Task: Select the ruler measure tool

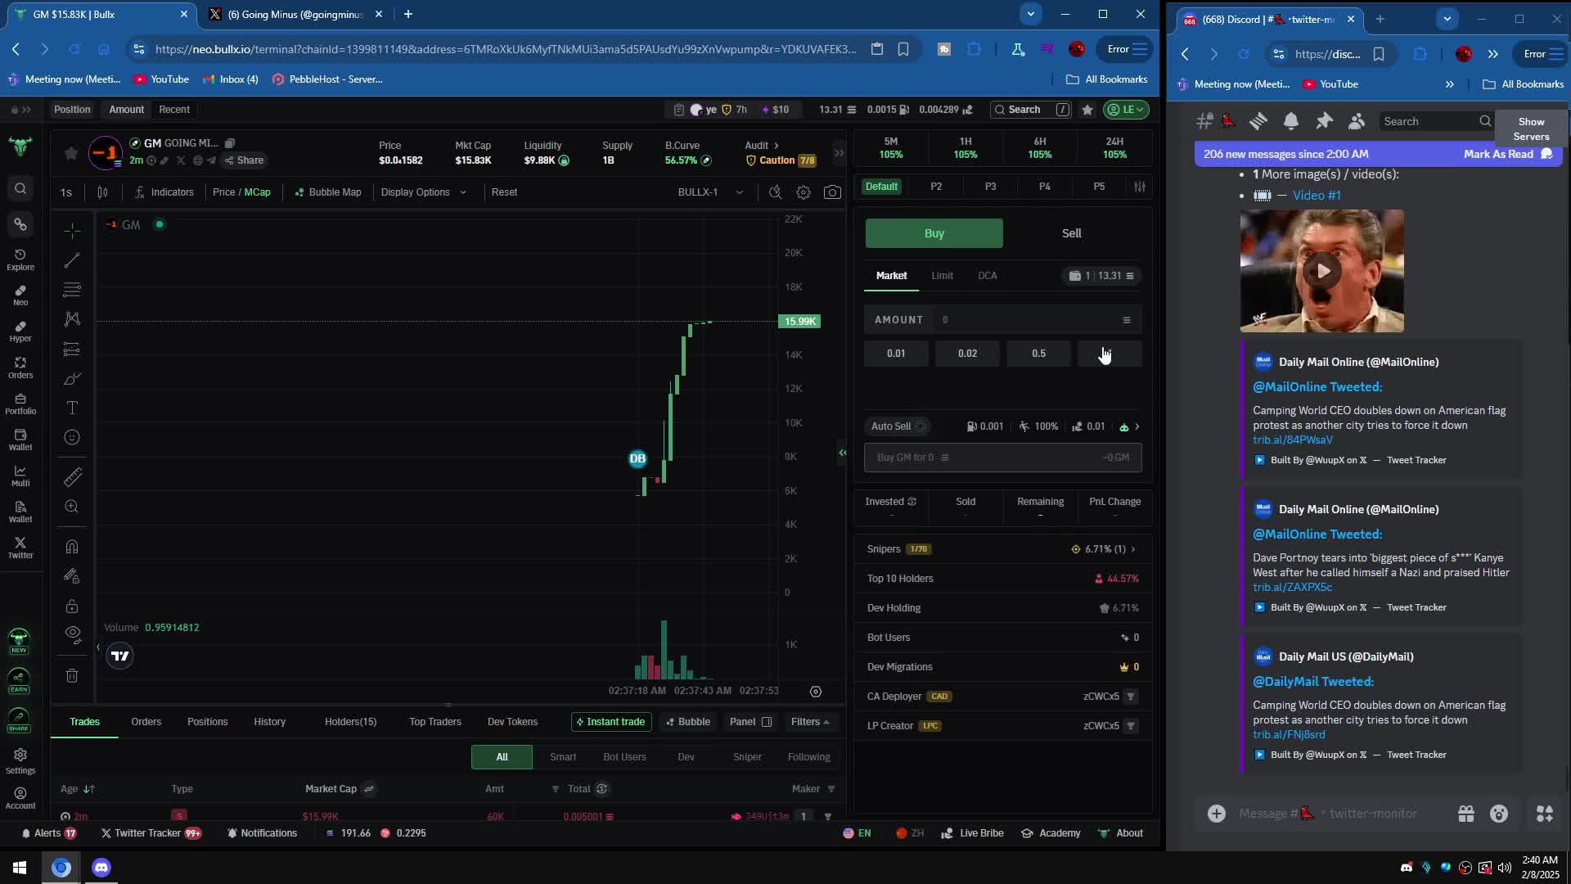Action: [72, 476]
